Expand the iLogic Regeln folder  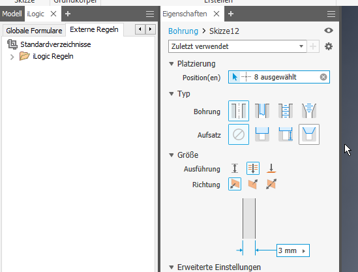click(x=12, y=57)
